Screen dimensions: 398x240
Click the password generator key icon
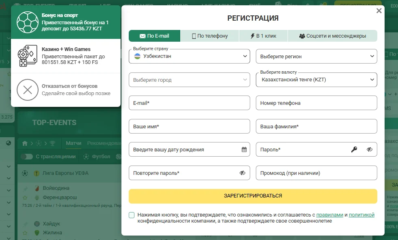click(354, 149)
